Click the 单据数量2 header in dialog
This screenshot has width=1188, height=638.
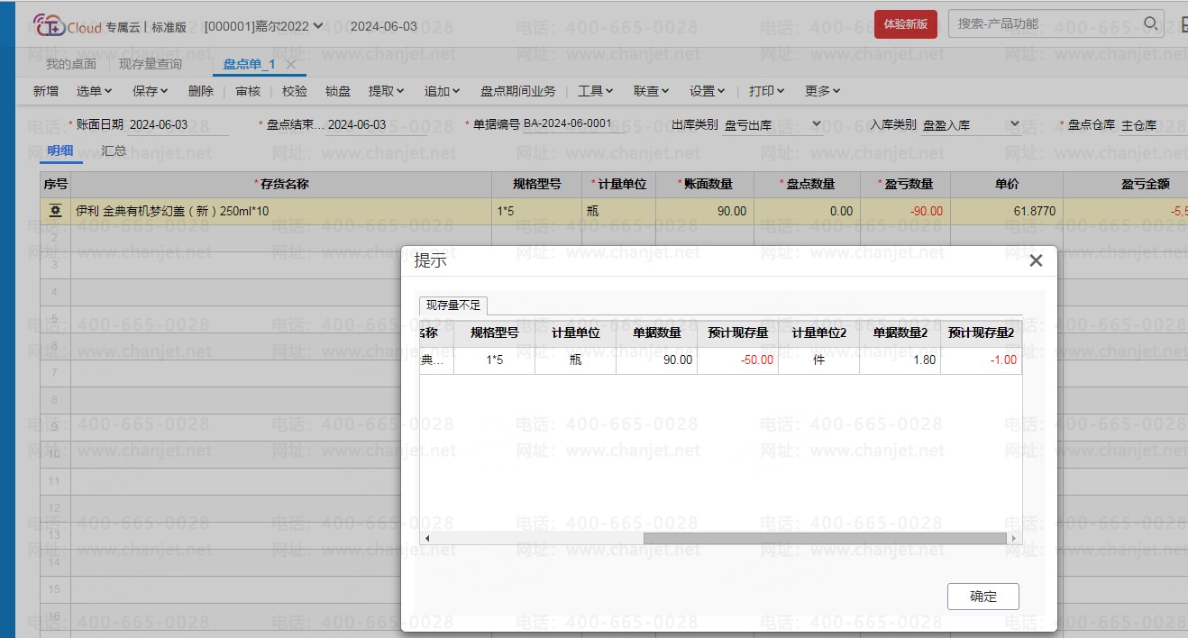[x=900, y=333]
